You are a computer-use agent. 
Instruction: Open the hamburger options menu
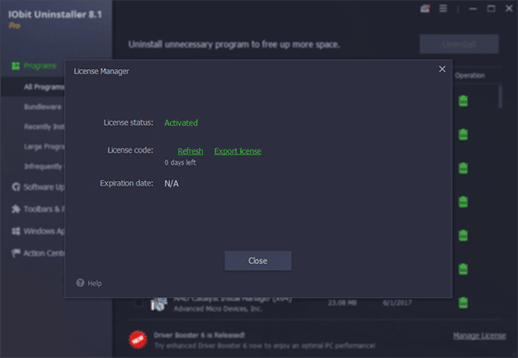443,9
